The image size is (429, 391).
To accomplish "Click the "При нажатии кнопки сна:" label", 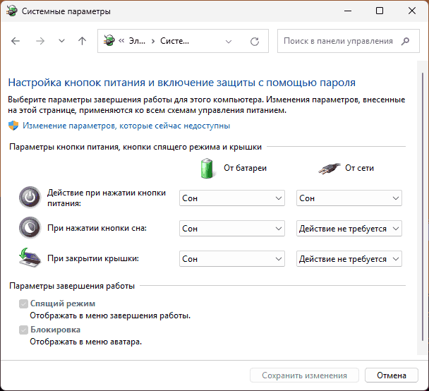I will tap(97, 228).
